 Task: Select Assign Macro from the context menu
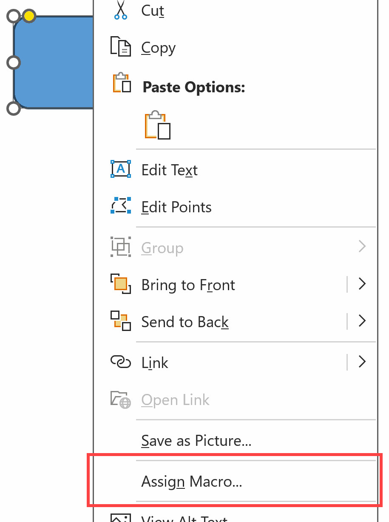pos(192,482)
